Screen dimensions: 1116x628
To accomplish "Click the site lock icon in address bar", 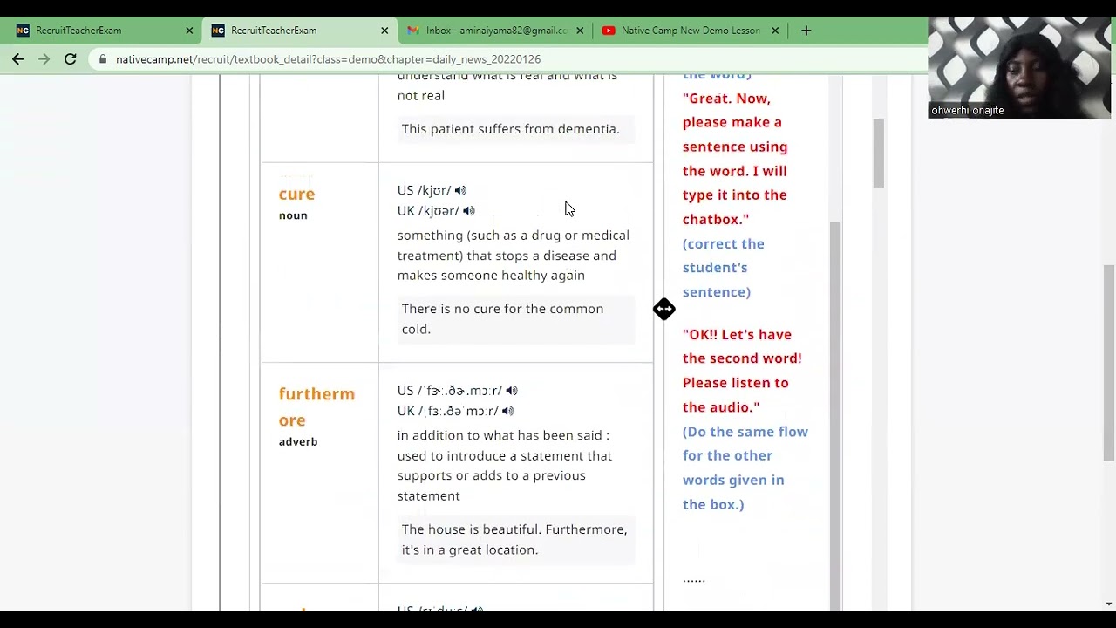I will pyautogui.click(x=104, y=59).
